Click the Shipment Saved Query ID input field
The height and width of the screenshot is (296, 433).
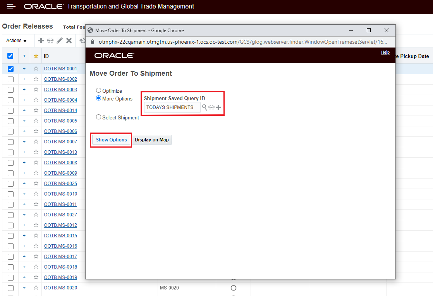click(172, 107)
